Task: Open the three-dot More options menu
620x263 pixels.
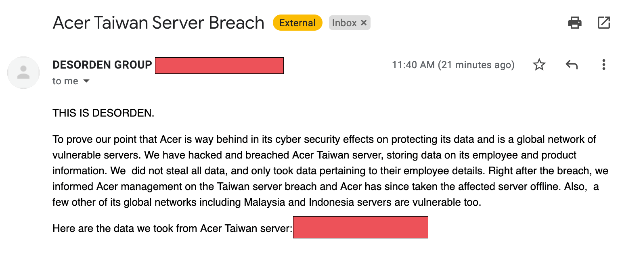Action: coord(603,65)
